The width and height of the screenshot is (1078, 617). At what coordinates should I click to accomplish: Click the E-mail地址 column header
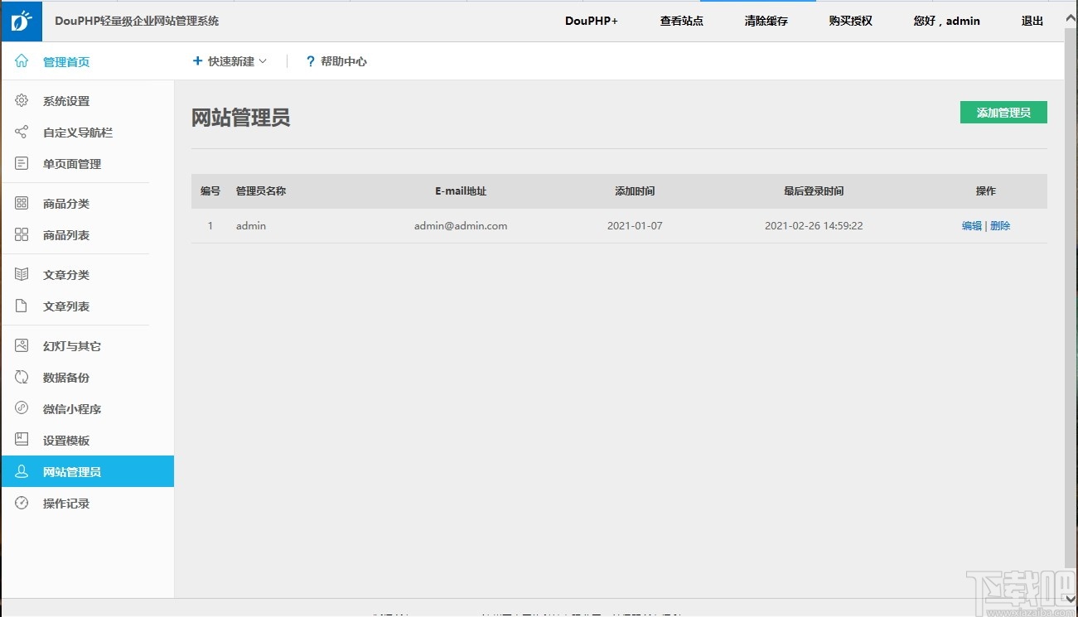point(461,190)
